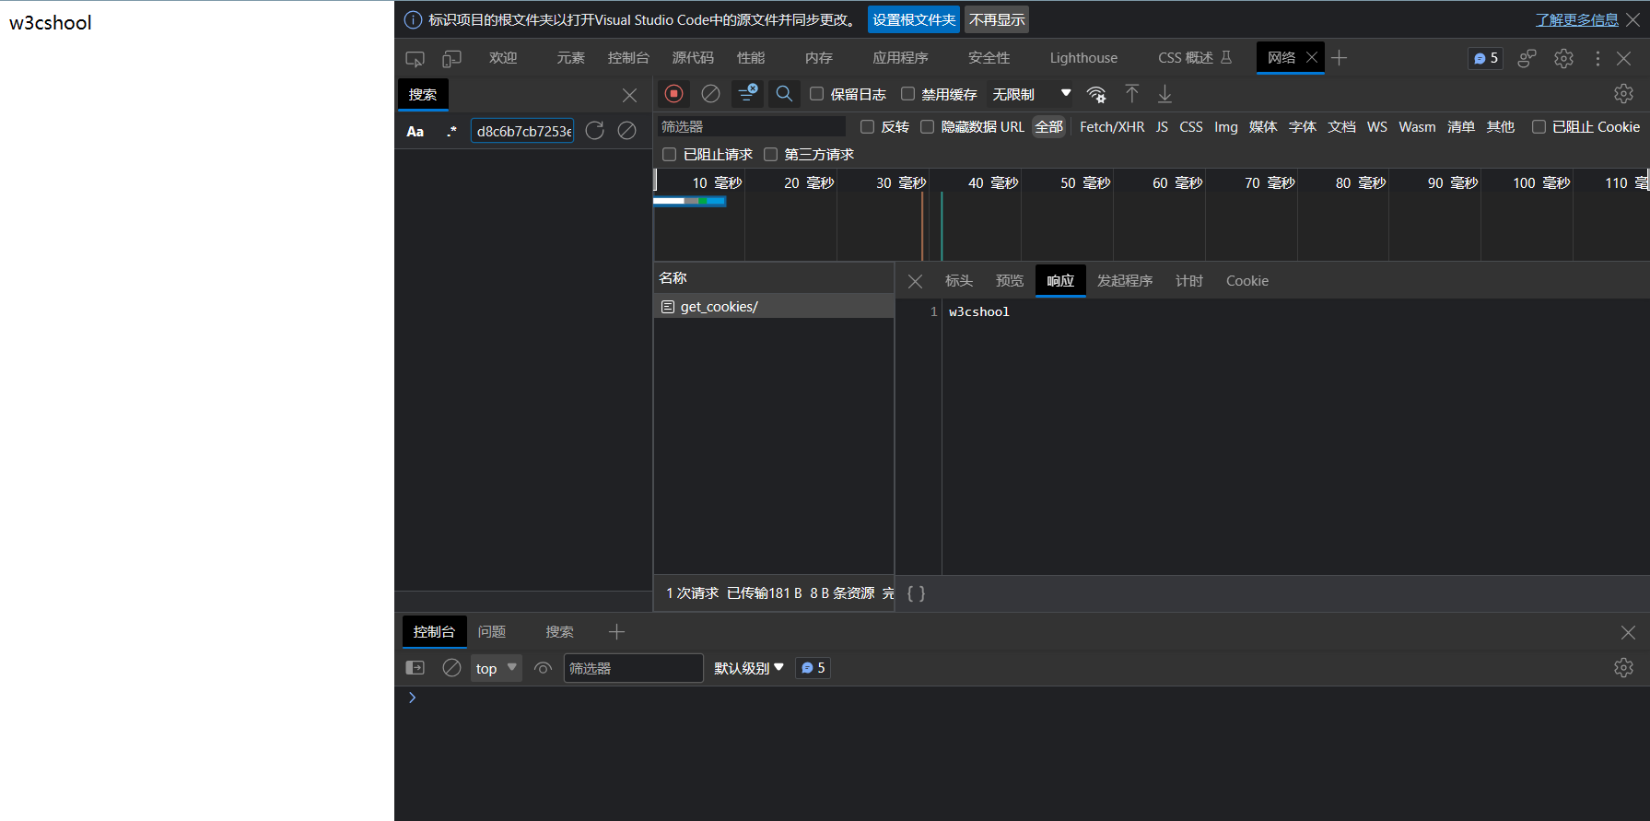Image resolution: width=1650 pixels, height=821 pixels.
Task: Close the search panel
Action: point(629,95)
